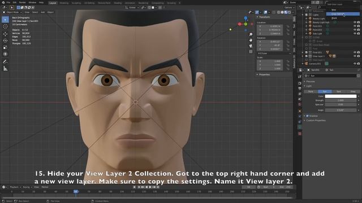
Task: Open the View Layer properties tab icon
Action: [300, 94]
